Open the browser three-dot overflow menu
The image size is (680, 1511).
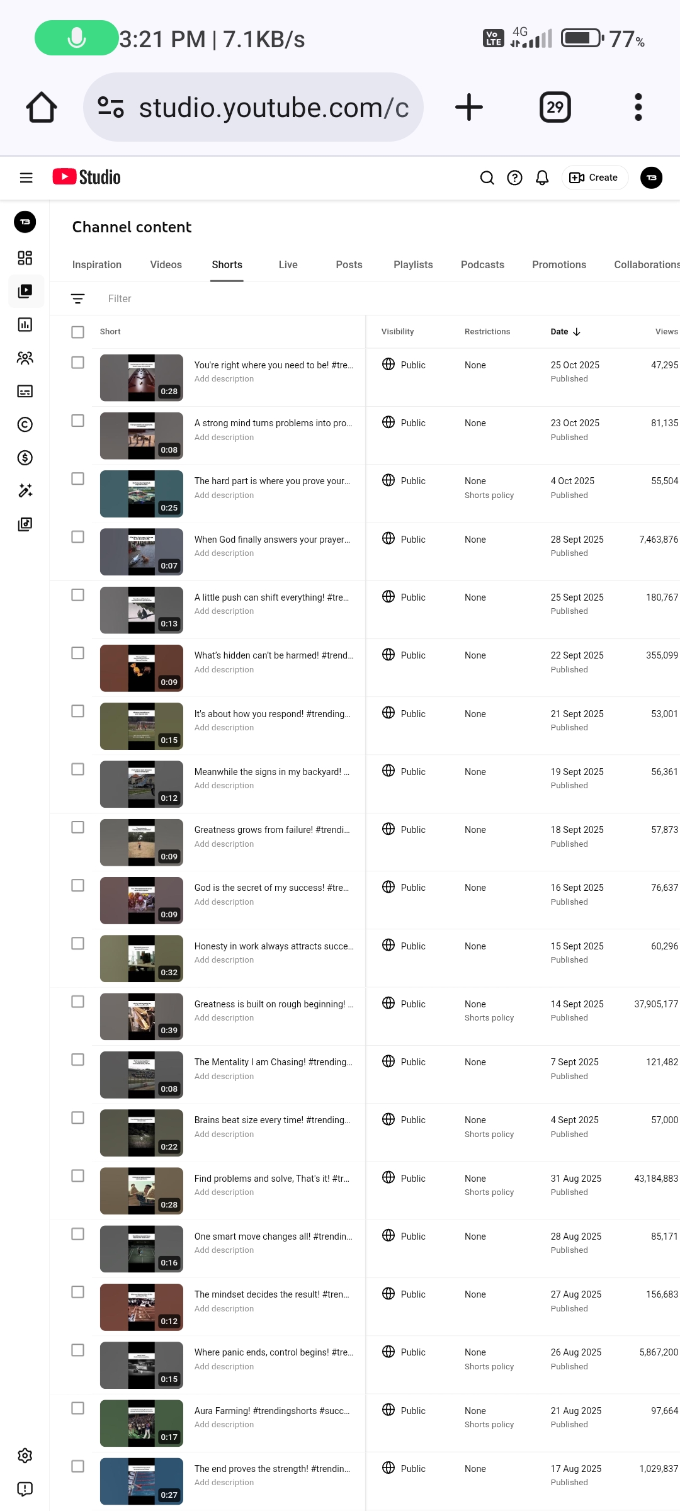(x=638, y=107)
